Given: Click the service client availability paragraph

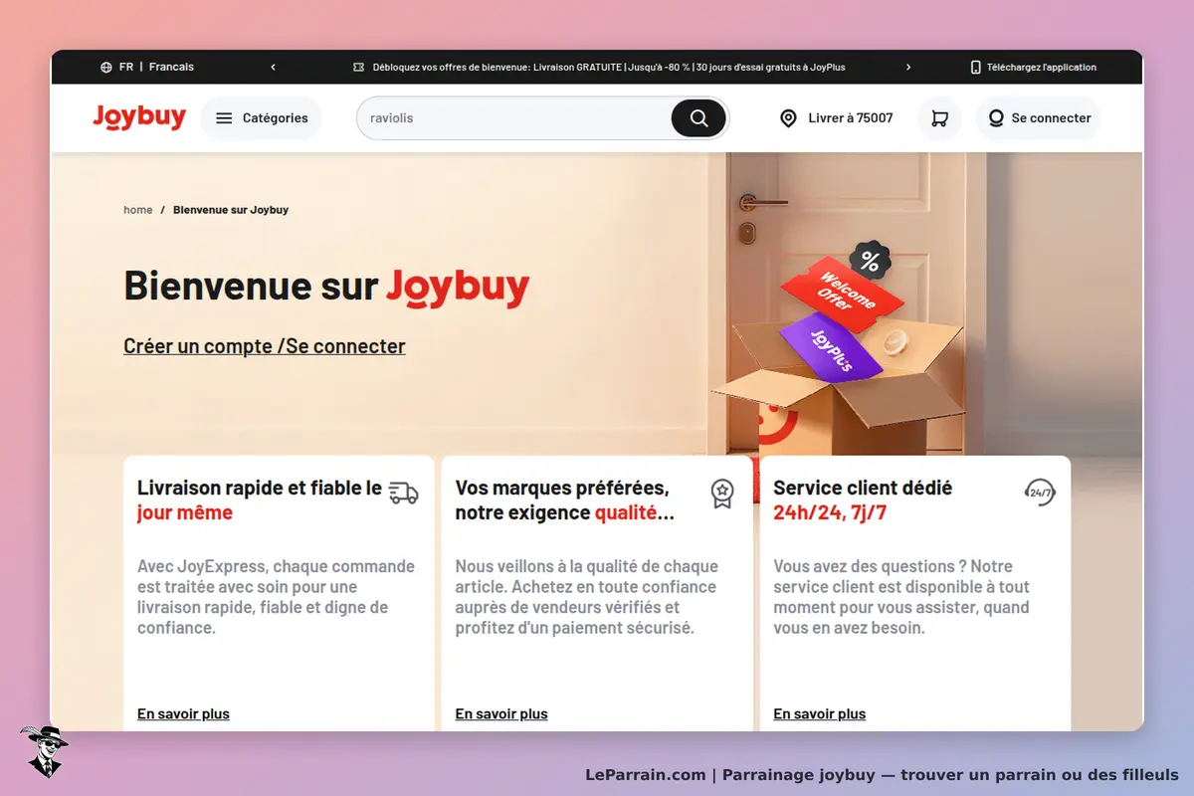Looking at the screenshot, I should (x=901, y=597).
